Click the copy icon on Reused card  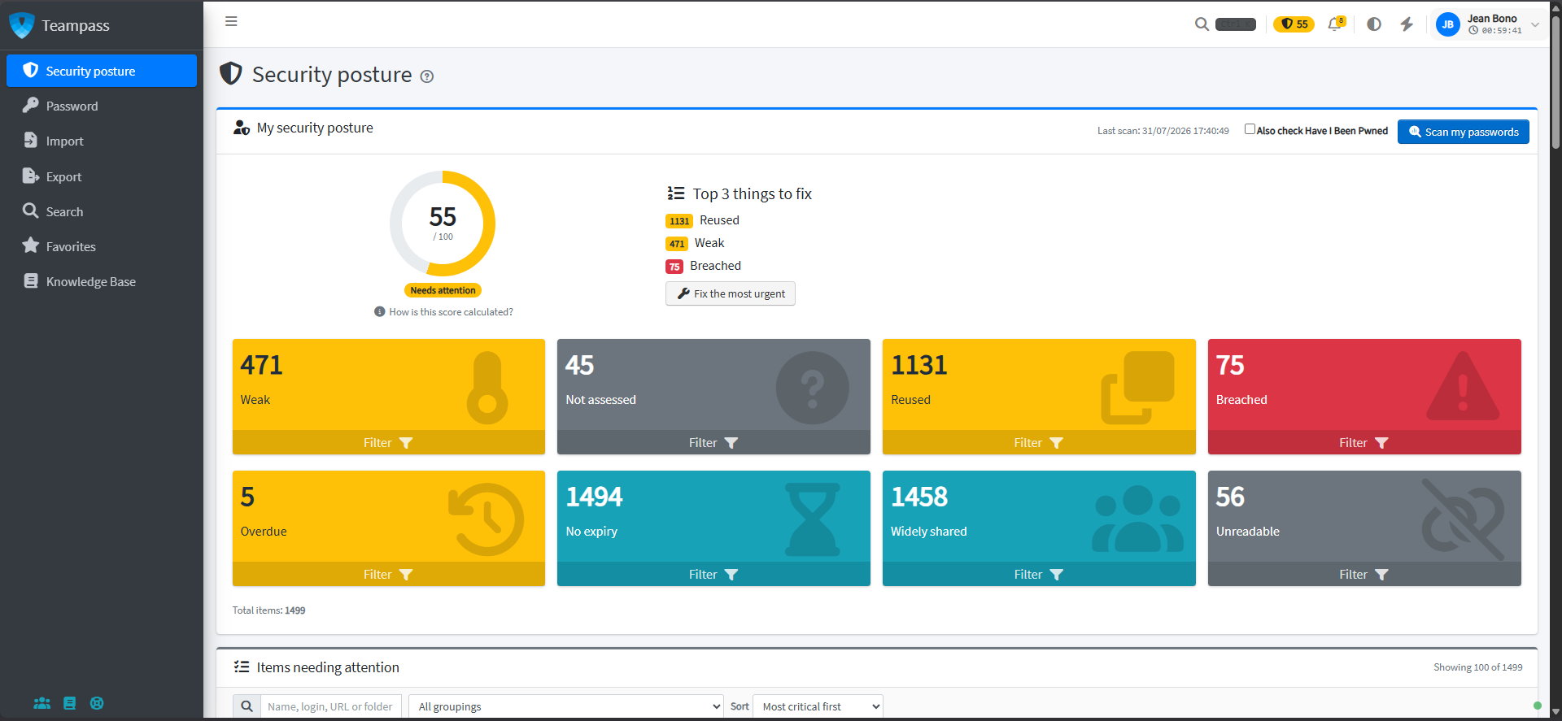pos(1138,388)
